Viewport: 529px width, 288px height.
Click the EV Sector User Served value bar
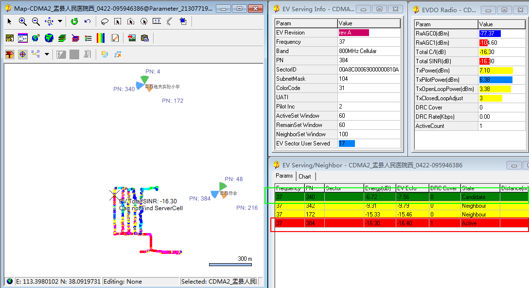[x=347, y=144]
